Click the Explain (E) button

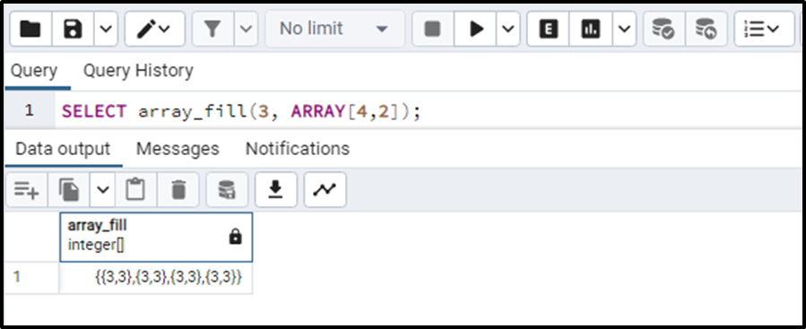(x=548, y=29)
